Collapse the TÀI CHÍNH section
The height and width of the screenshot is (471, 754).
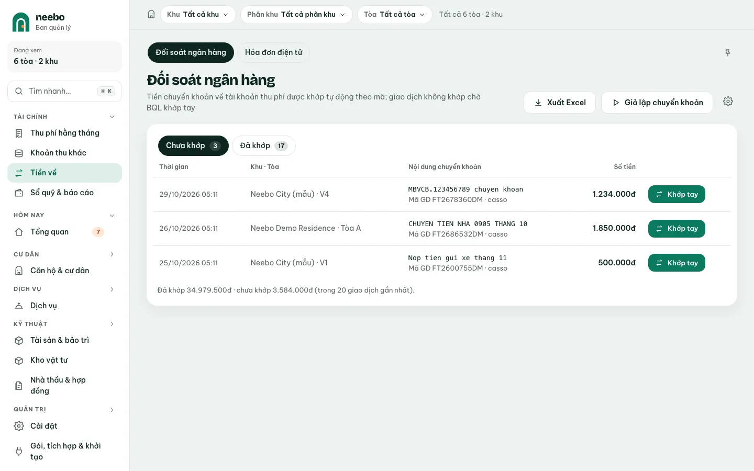click(112, 117)
